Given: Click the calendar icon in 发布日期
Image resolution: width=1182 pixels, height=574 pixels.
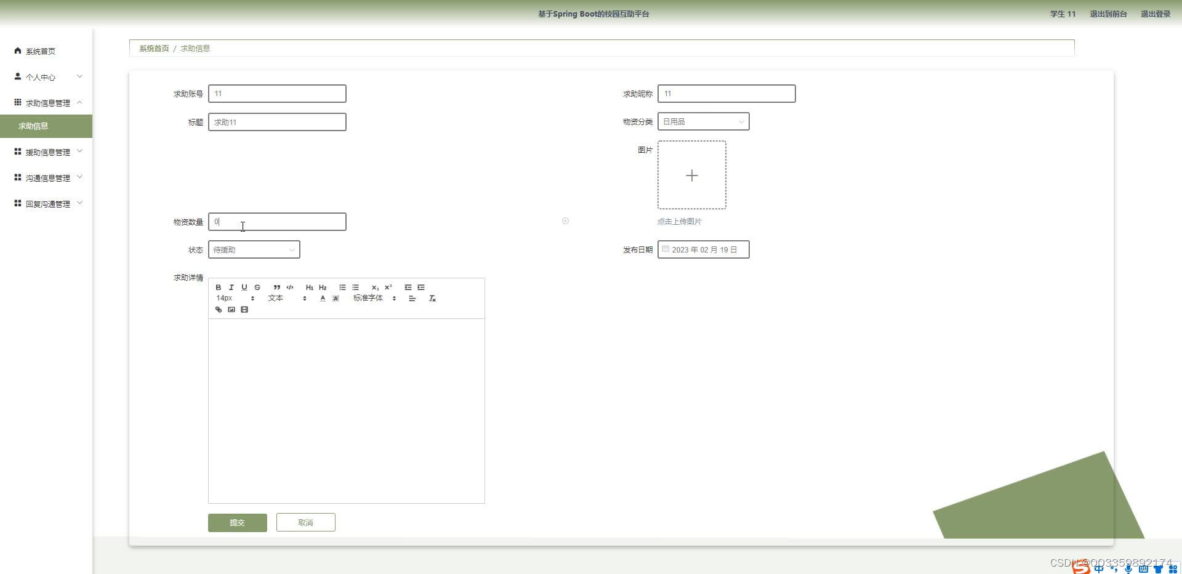Looking at the screenshot, I should pos(665,249).
